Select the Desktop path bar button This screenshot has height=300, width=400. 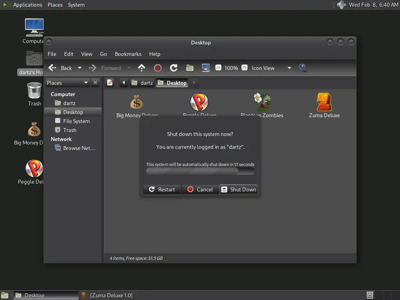tap(172, 83)
